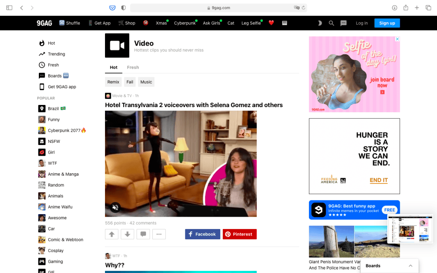Go back with Safari back arrow
The height and width of the screenshot is (273, 437).
[21, 8]
